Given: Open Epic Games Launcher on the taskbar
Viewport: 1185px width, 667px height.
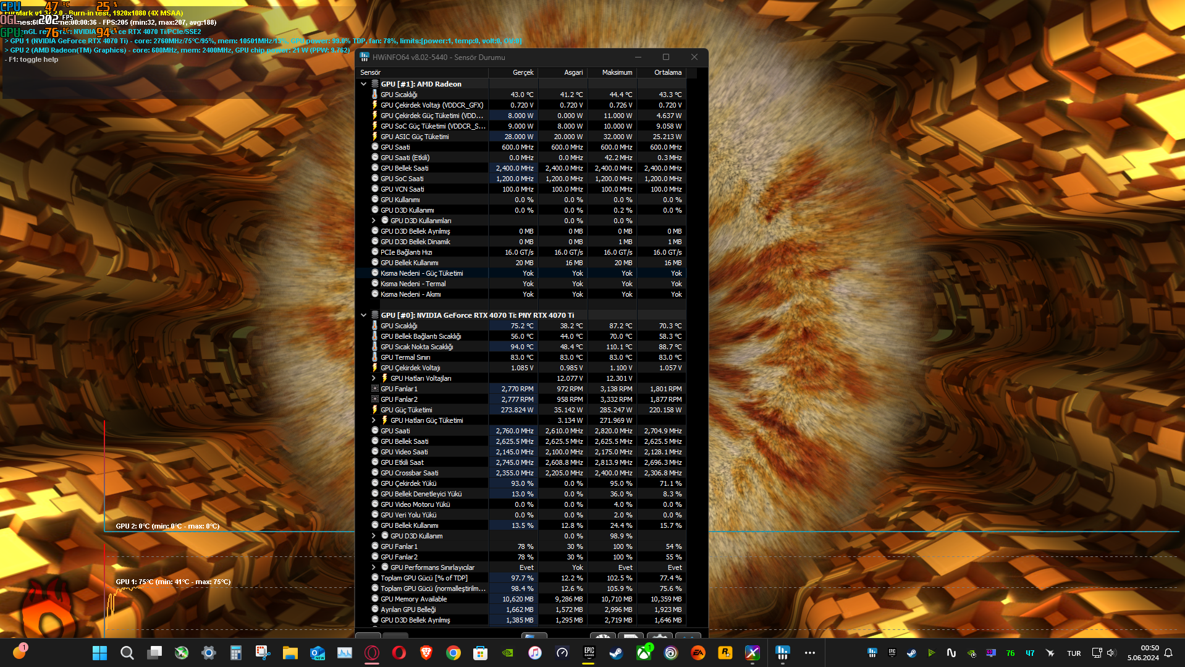Looking at the screenshot, I should coord(589,653).
